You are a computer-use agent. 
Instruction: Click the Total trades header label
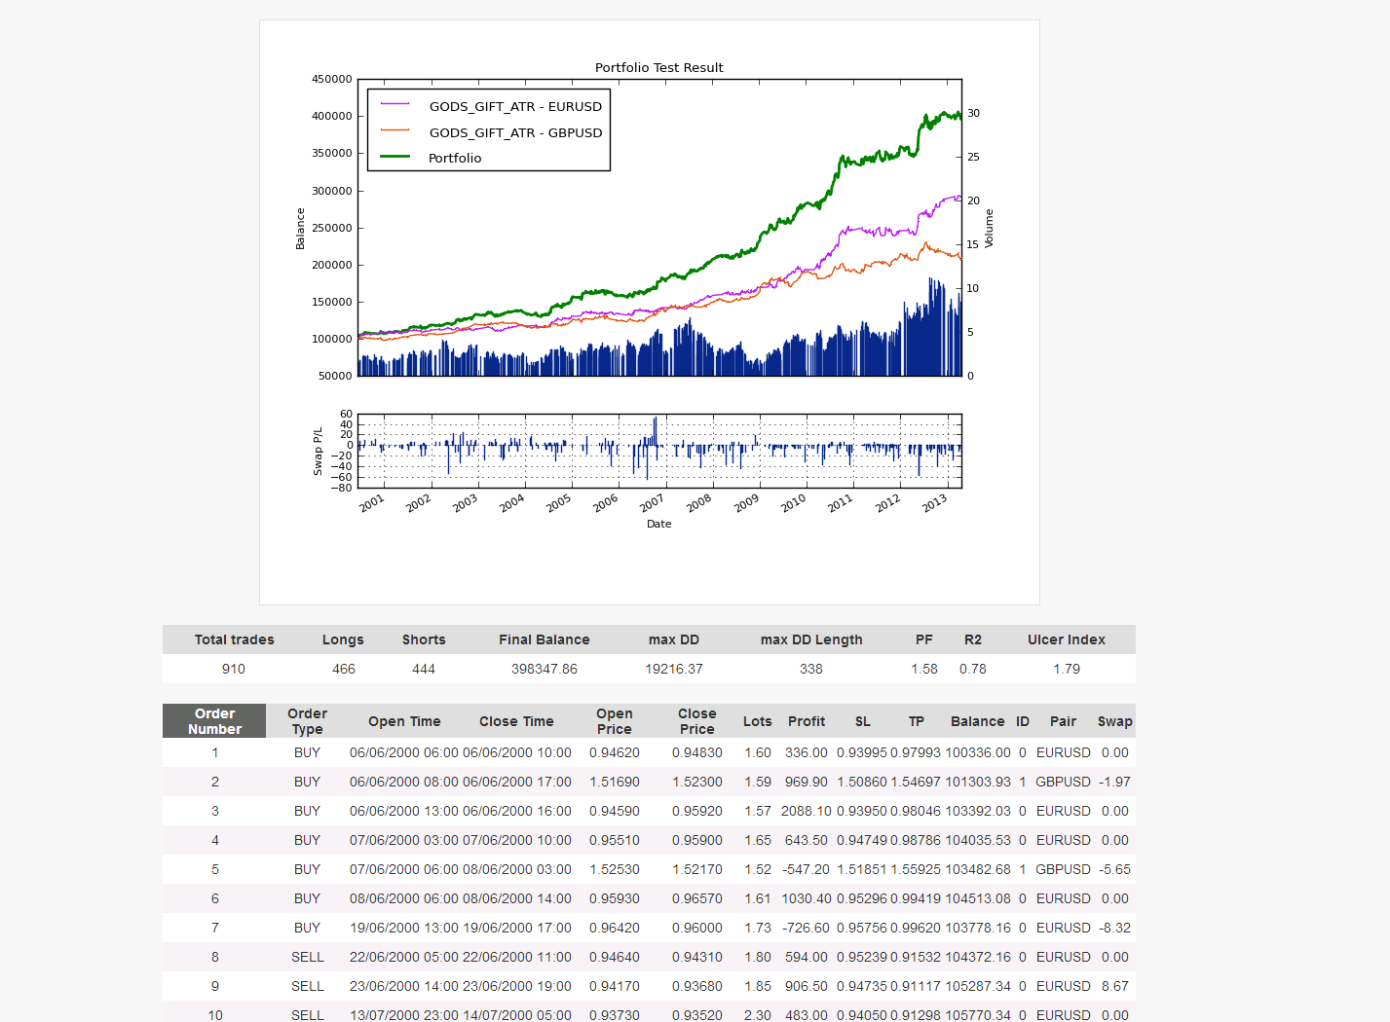234,639
